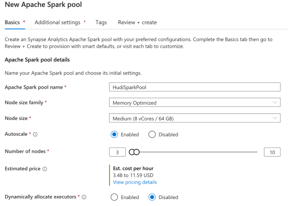Click the Estimated price info icon
Image resolution: width=288 pixels, height=206 pixels.
point(45,169)
